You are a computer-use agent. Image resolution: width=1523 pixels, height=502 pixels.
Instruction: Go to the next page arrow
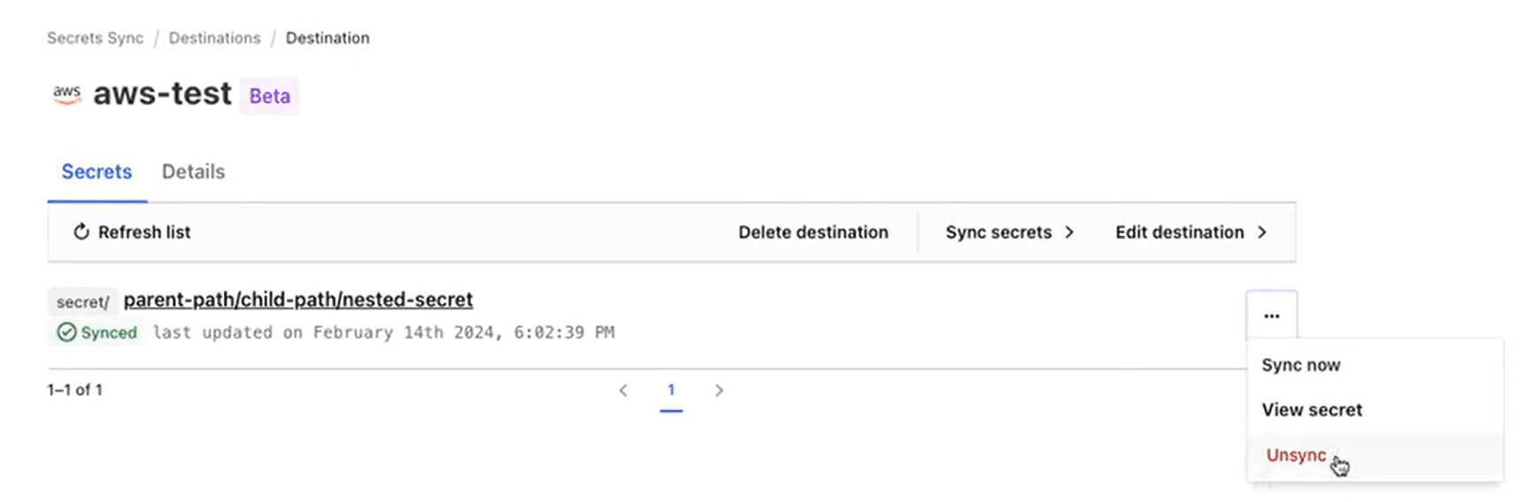[719, 390]
